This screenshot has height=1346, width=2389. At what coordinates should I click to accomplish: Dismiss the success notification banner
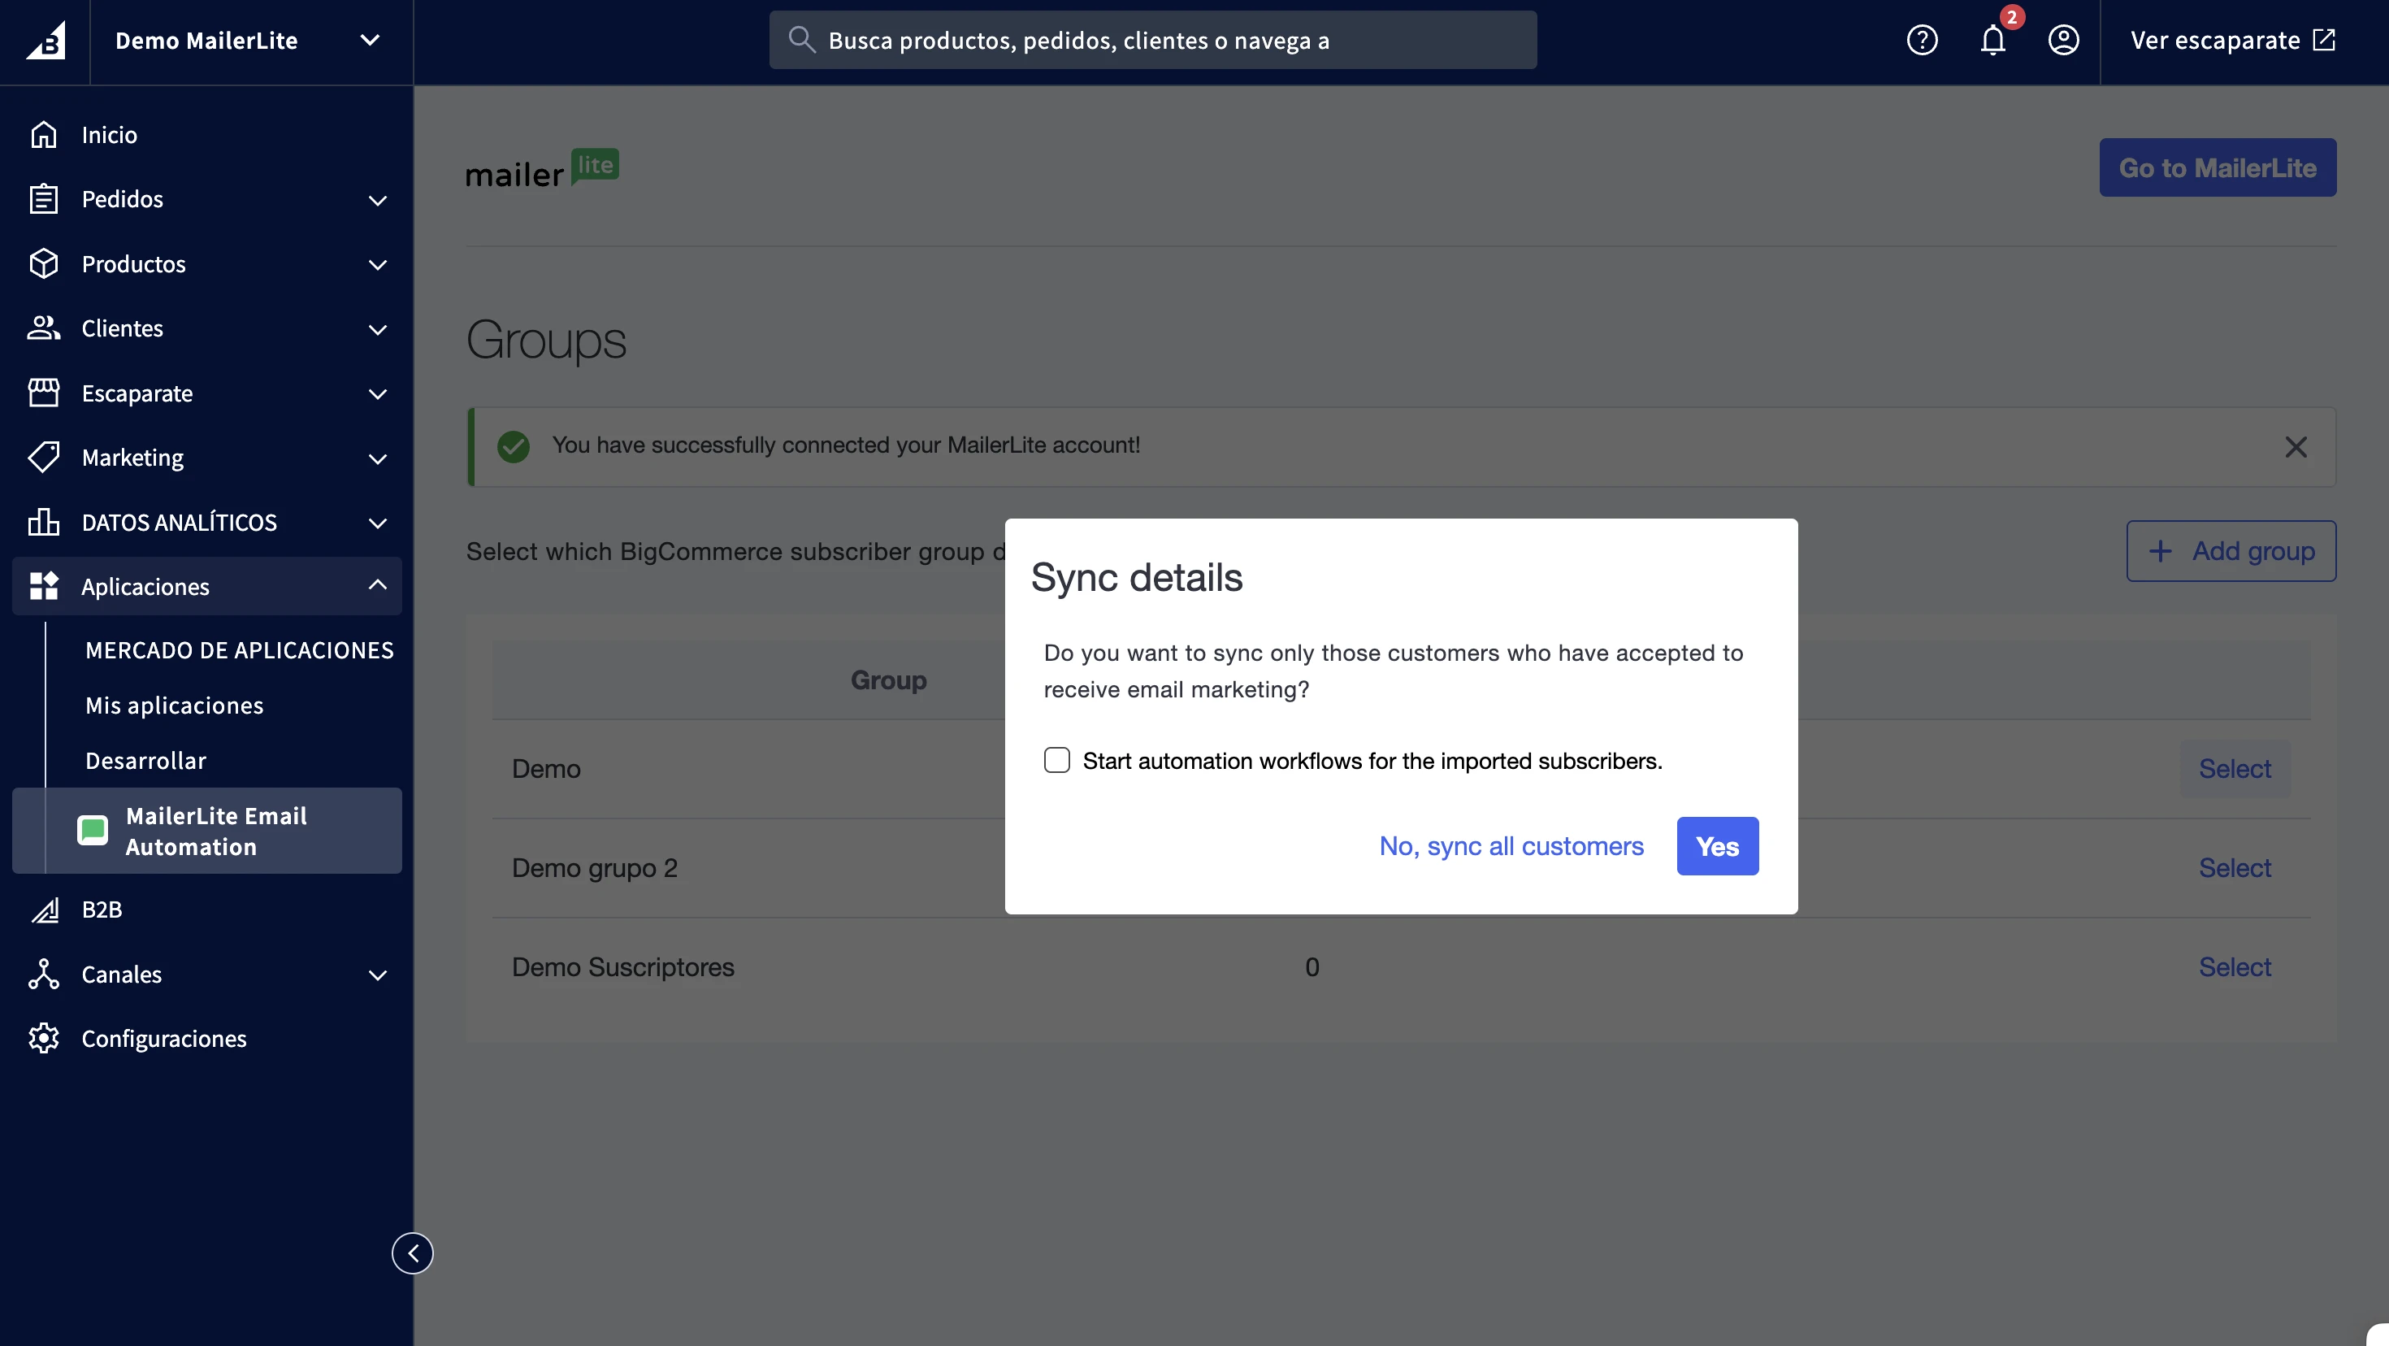pos(2296,447)
